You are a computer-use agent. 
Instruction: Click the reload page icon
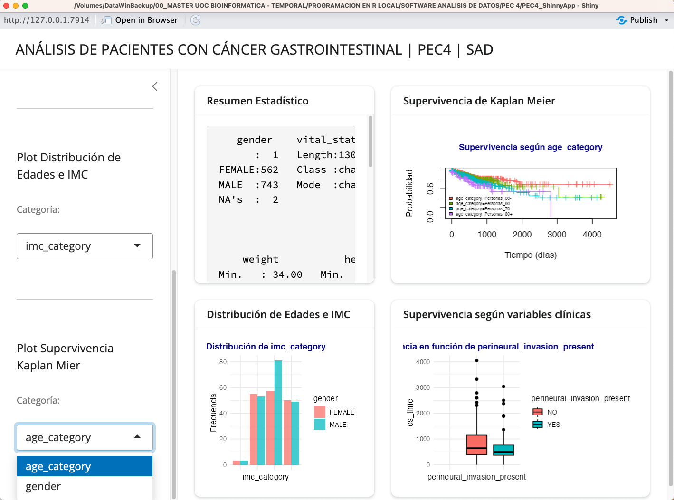[195, 20]
